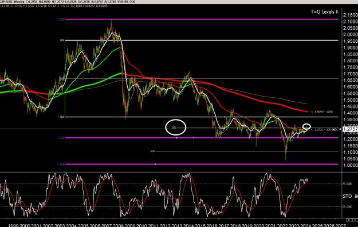Select the STO indicator label
Viewport: 358px width, 227px height.
(347, 196)
